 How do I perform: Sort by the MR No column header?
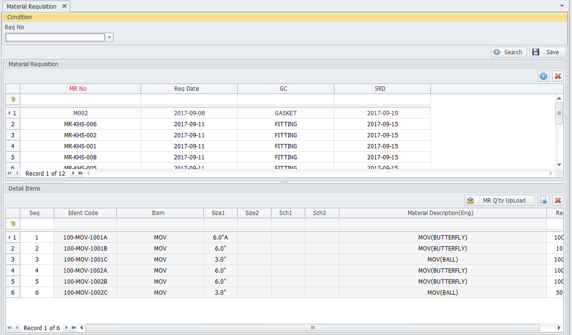[x=78, y=89]
